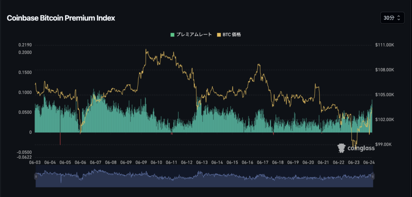Click the 06-20 date axis label
Viewport: 412px width, 197px height.
click(308, 162)
